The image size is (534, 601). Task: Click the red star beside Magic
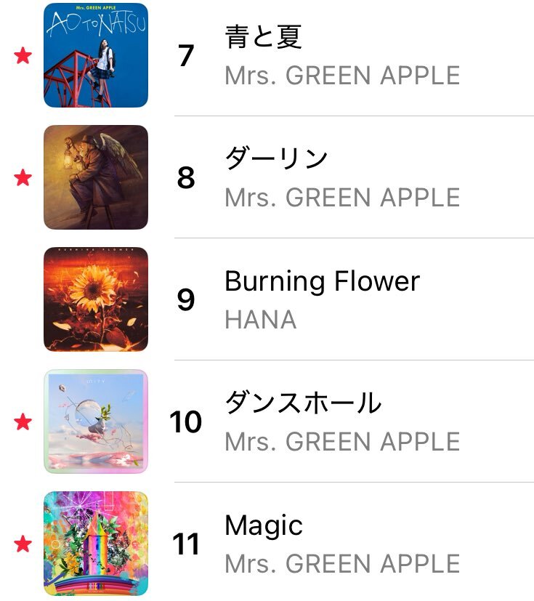[23, 544]
